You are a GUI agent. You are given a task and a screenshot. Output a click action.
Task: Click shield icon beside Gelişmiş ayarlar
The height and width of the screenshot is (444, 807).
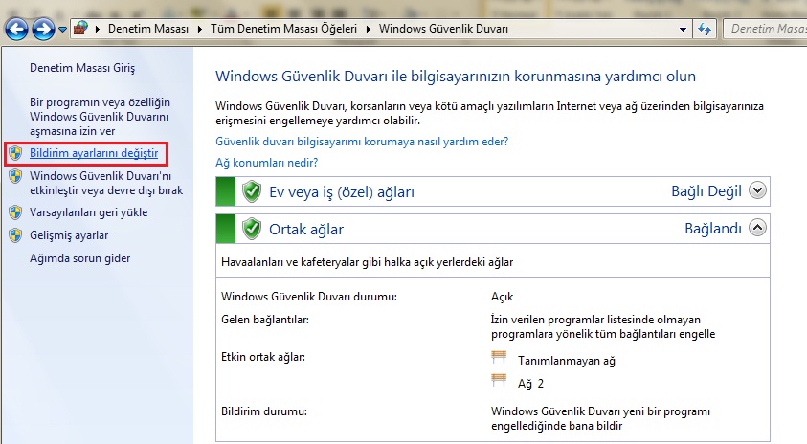pos(15,235)
